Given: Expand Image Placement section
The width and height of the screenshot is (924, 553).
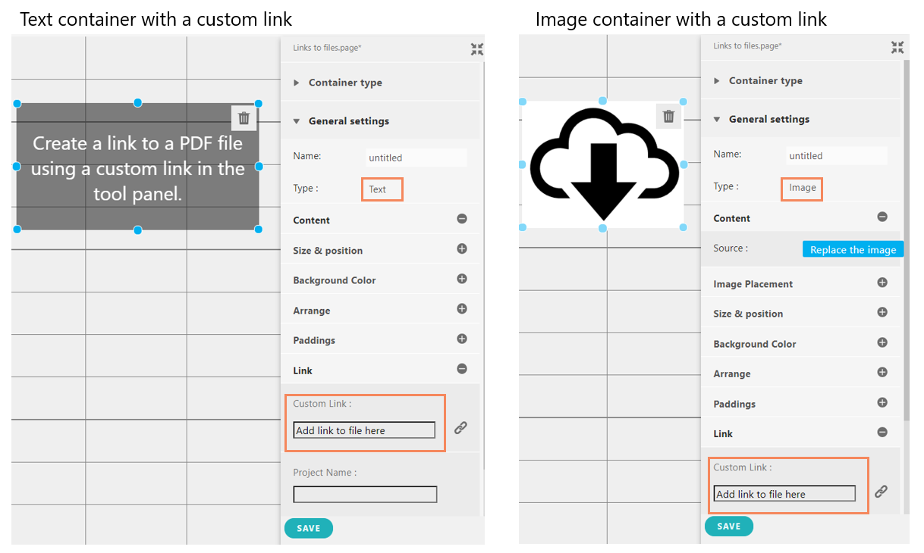Looking at the screenshot, I should [x=882, y=283].
